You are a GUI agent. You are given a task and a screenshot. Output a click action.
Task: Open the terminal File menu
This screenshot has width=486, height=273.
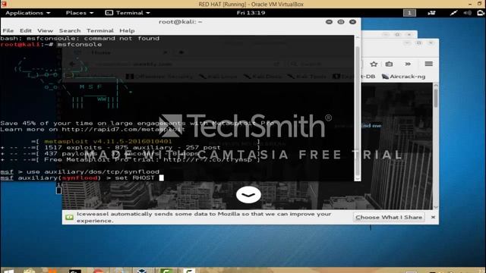click(x=8, y=30)
